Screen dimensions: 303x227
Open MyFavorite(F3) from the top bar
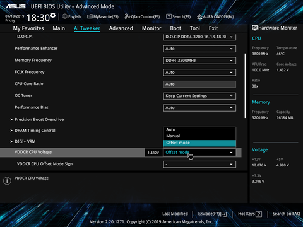click(x=103, y=16)
